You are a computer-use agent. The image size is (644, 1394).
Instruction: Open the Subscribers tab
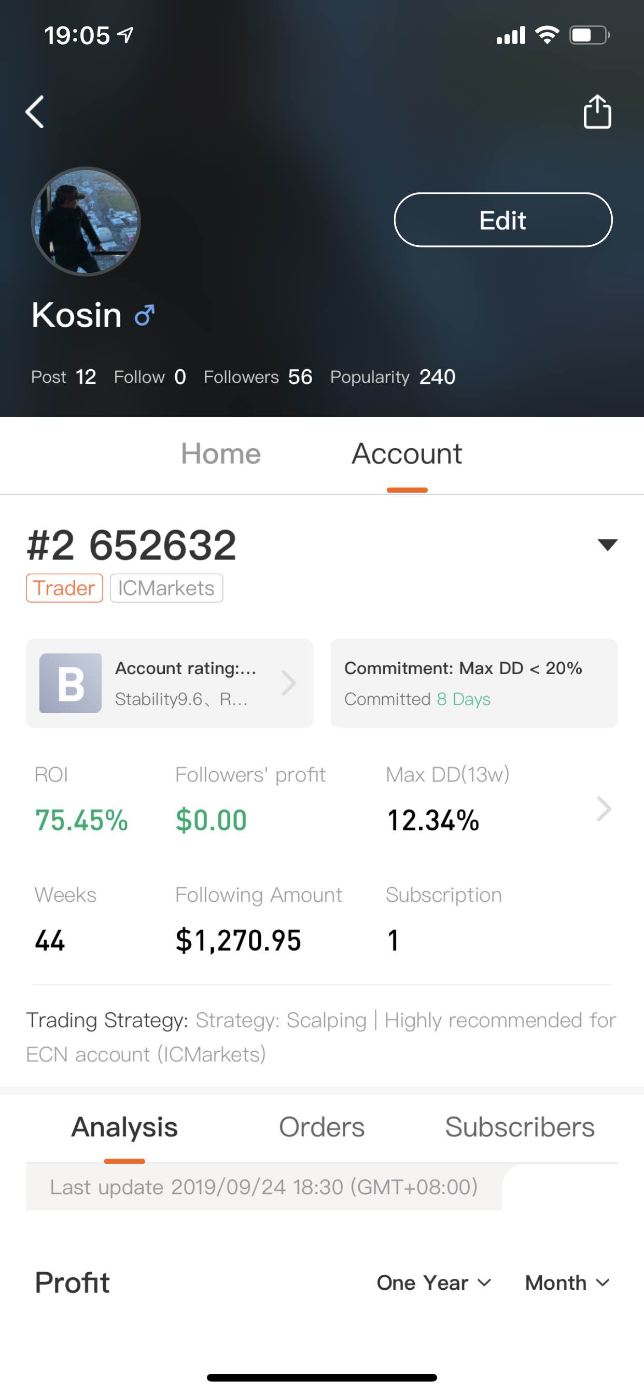pos(520,1127)
